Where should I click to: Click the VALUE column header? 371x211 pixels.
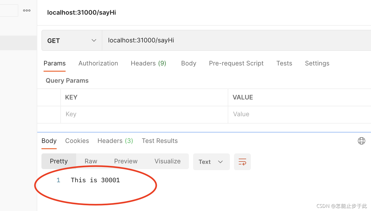(243, 97)
